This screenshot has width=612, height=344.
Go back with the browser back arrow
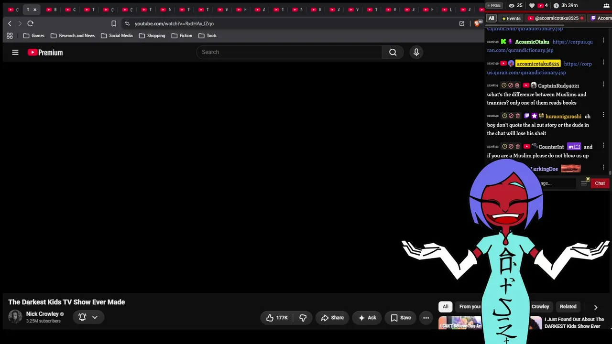click(x=10, y=23)
